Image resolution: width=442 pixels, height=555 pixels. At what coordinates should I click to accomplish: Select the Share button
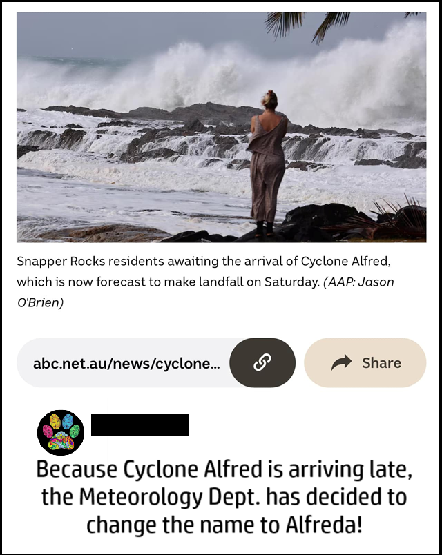point(365,362)
